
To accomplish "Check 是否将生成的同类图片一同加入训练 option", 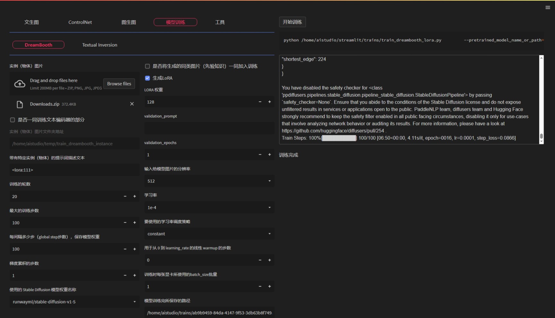I will [147, 66].
